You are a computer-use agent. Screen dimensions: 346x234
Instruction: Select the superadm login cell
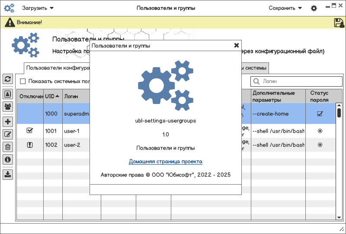coord(77,114)
